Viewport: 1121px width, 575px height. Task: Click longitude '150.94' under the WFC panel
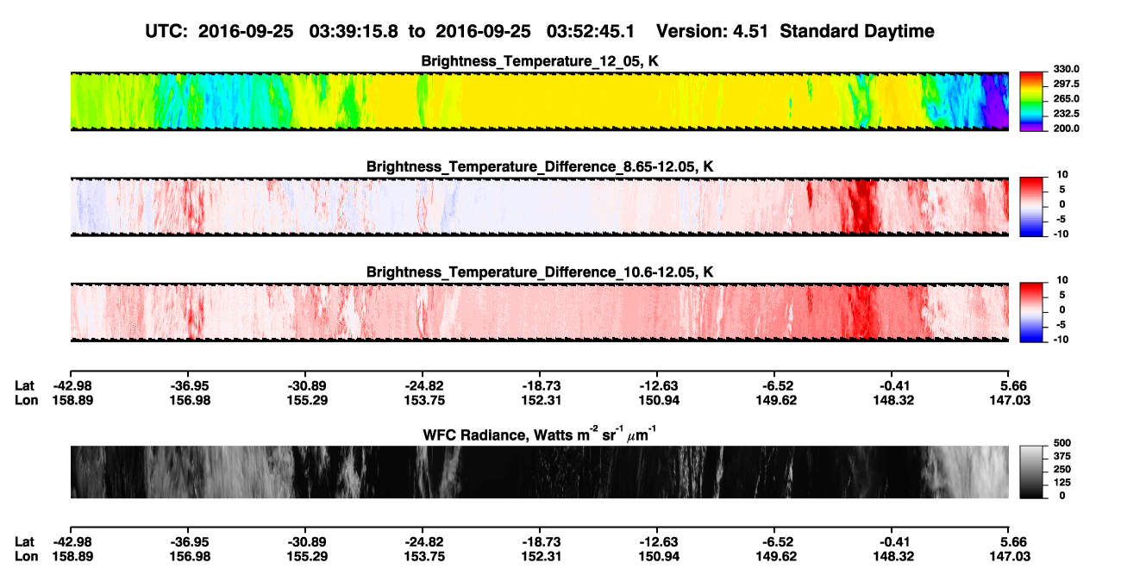click(x=656, y=556)
